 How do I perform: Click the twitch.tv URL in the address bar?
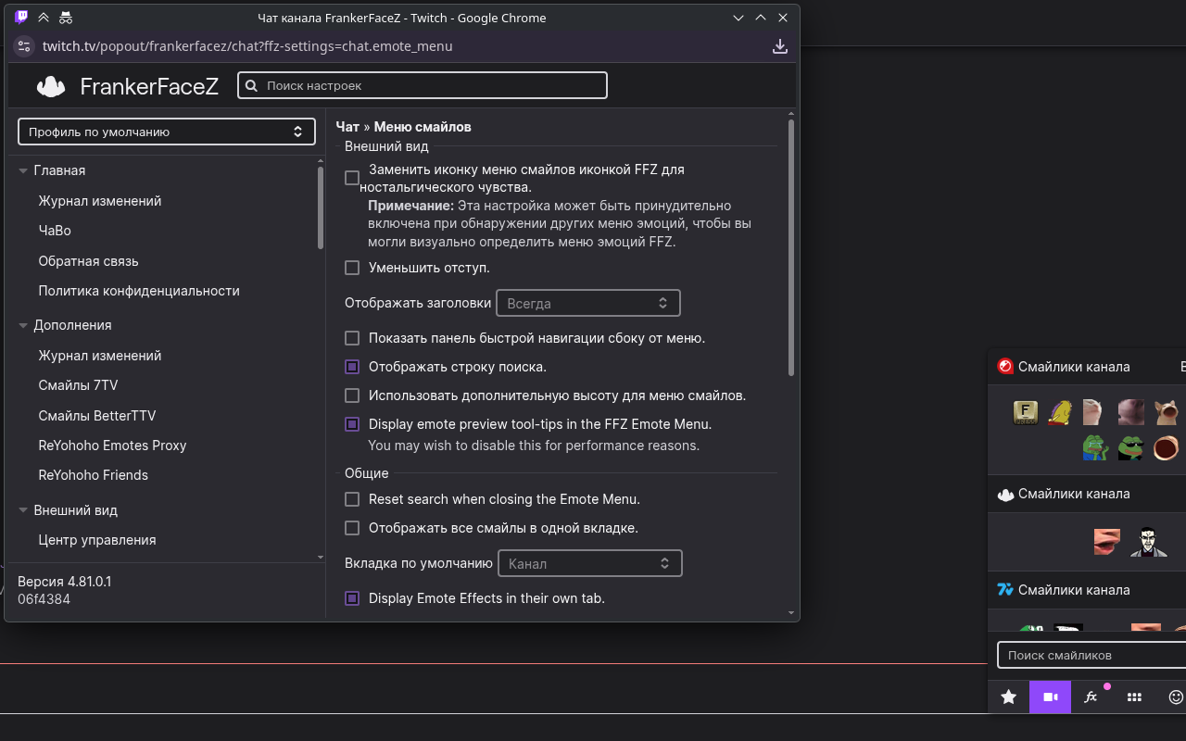pyautogui.click(x=247, y=46)
